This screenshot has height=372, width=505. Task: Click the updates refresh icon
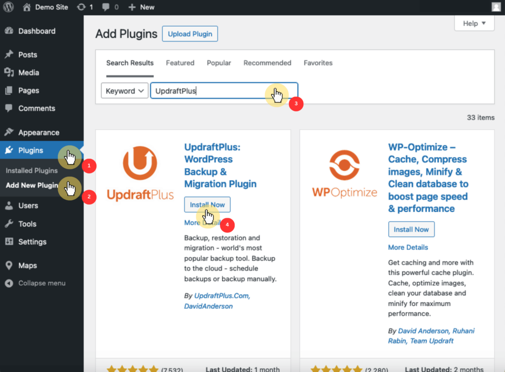tap(81, 7)
